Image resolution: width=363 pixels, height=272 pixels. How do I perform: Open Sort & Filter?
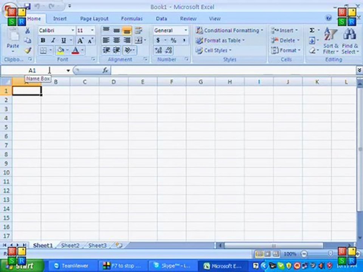tap(331, 41)
